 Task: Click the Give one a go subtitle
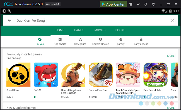click(14, 58)
